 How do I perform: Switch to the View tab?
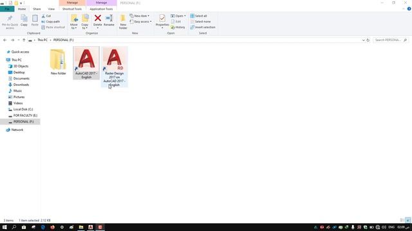pos(51,9)
